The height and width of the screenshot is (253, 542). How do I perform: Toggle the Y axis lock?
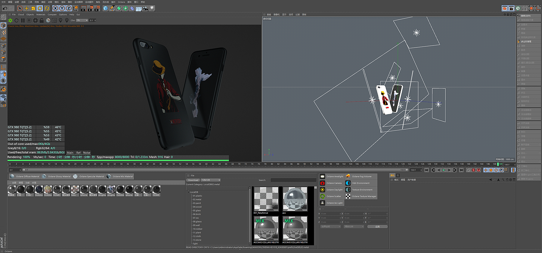pyautogui.click(x=62, y=8)
